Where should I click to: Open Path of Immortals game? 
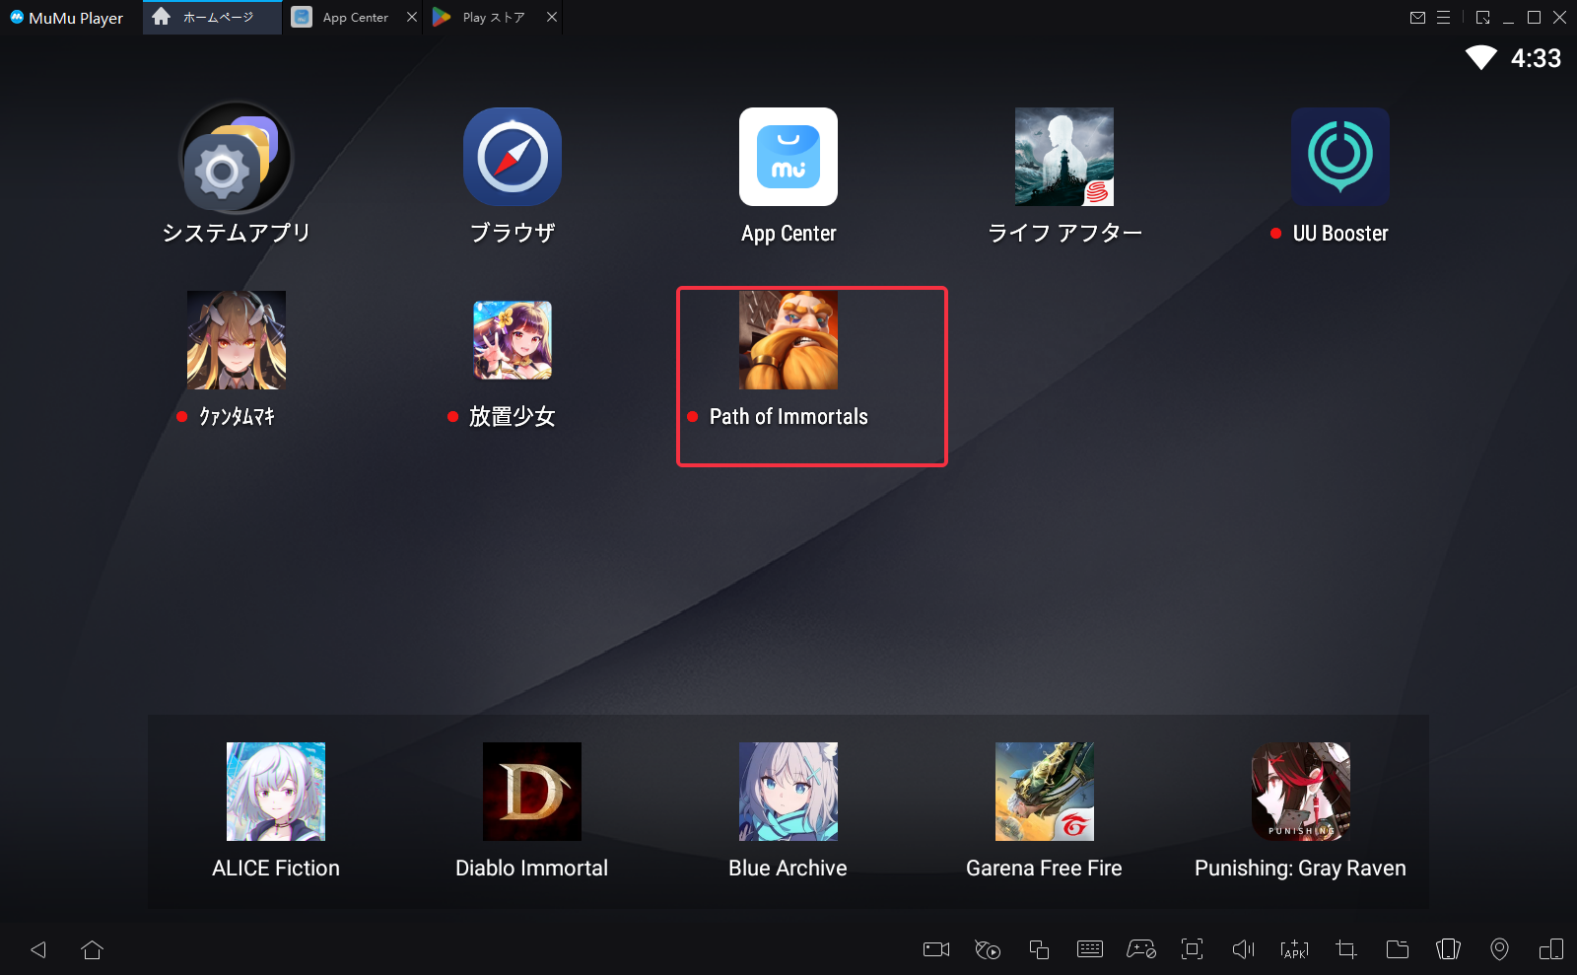tap(788, 340)
